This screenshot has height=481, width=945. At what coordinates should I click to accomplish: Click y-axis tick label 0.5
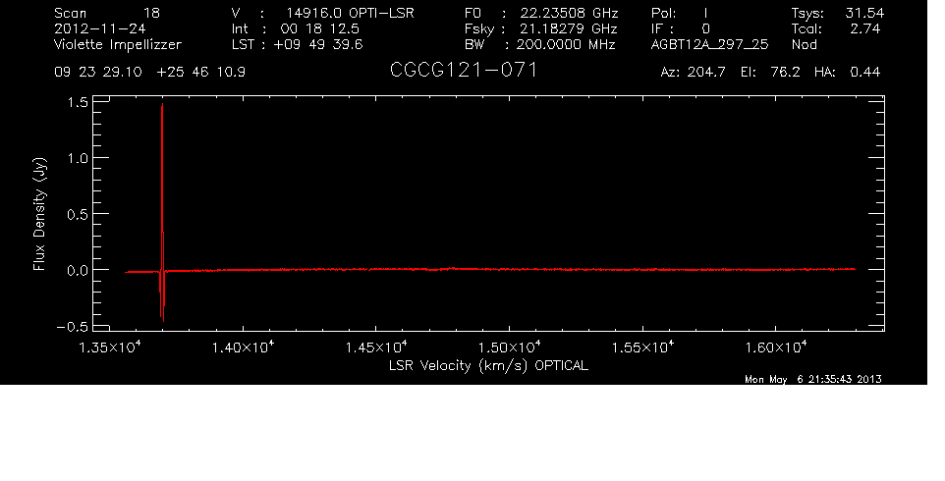78,214
